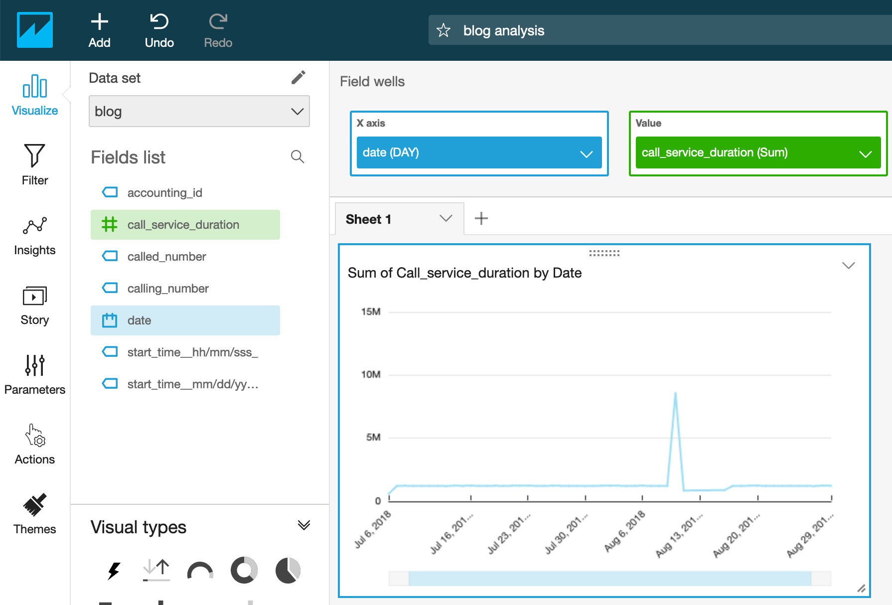The image size is (892, 605).
Task: Open the blog data set dropdown
Action: (x=199, y=111)
